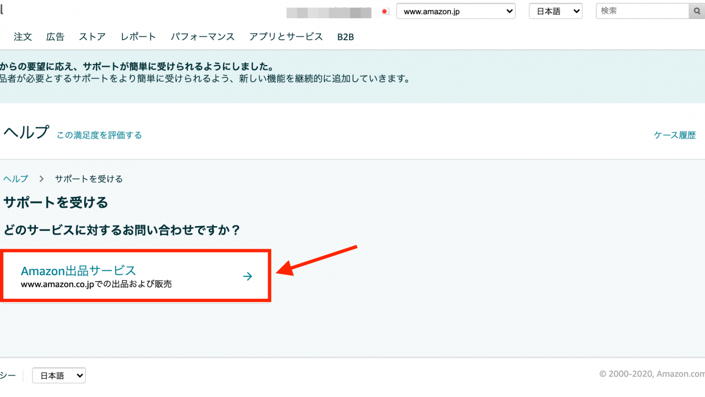Click the footer link left of language selector
705x397 pixels.
(8, 375)
